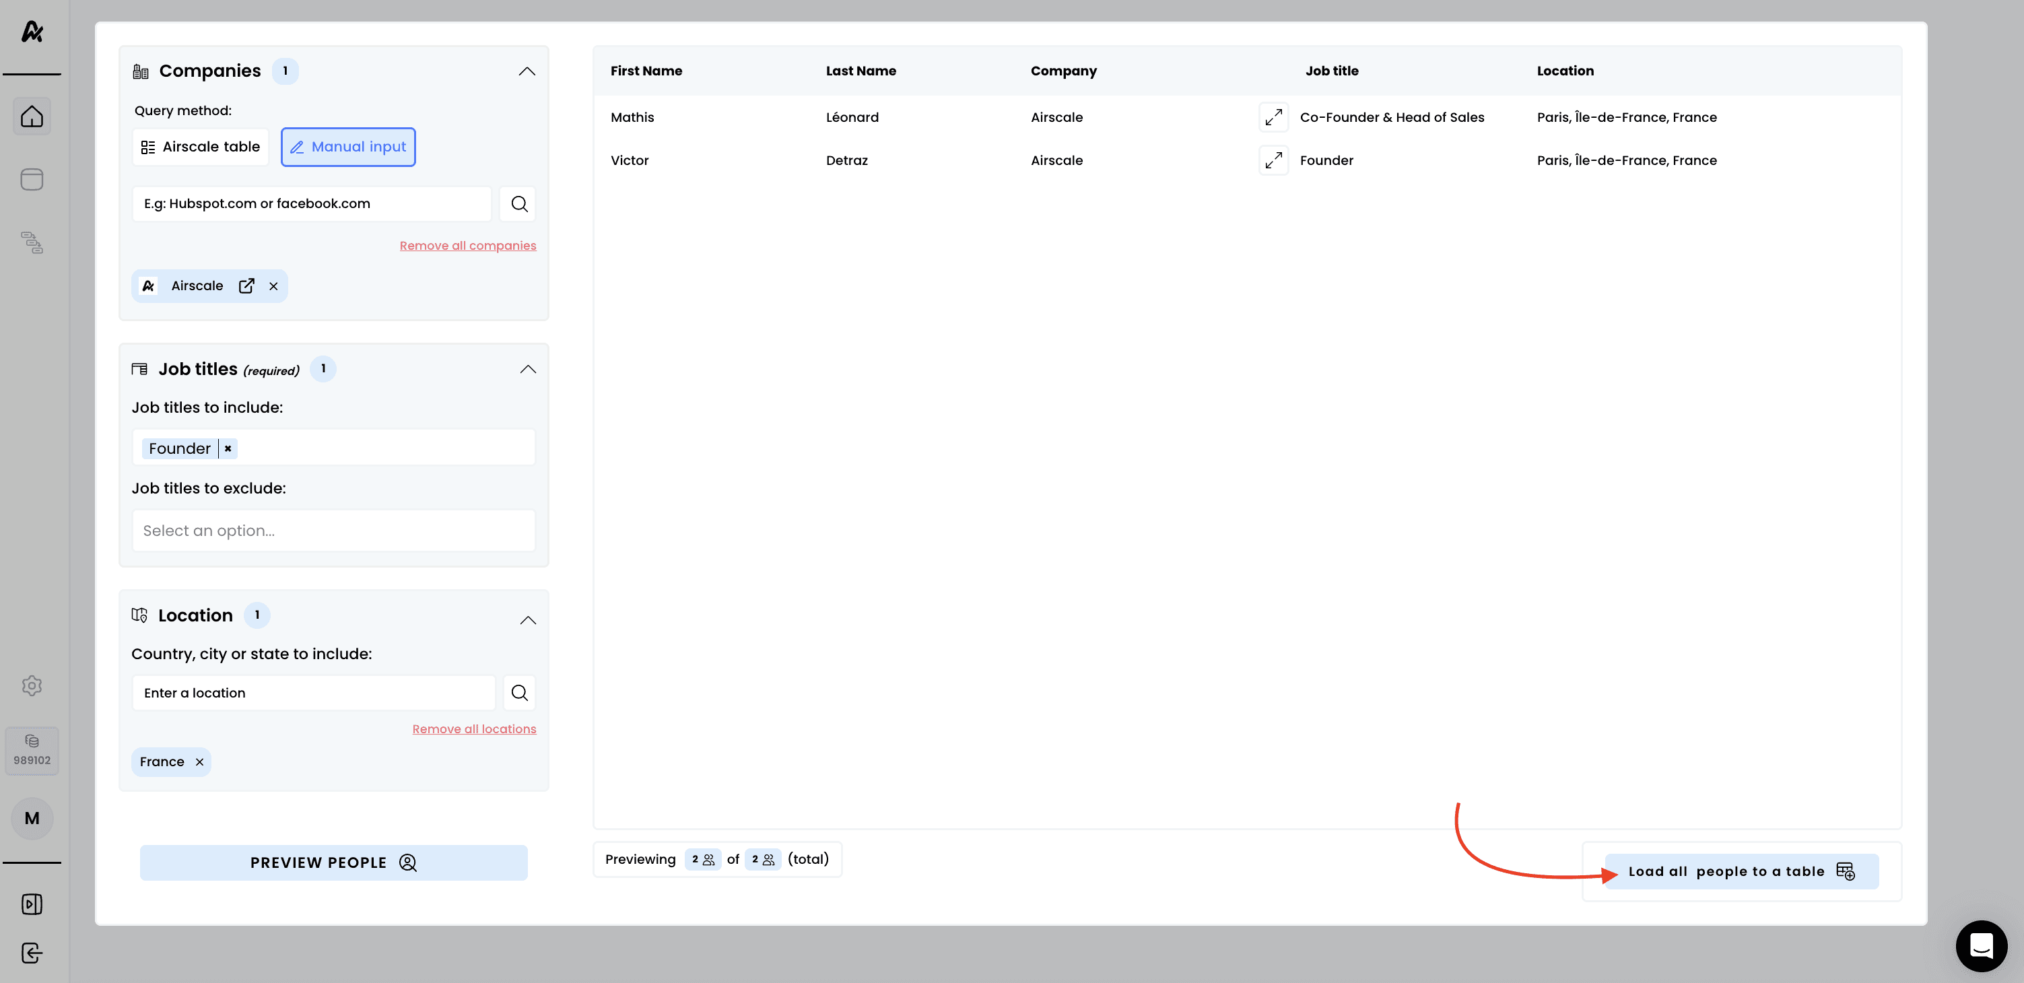Viewport: 2024px width, 983px height.
Task: Click the Enter a location field
Action: click(314, 692)
